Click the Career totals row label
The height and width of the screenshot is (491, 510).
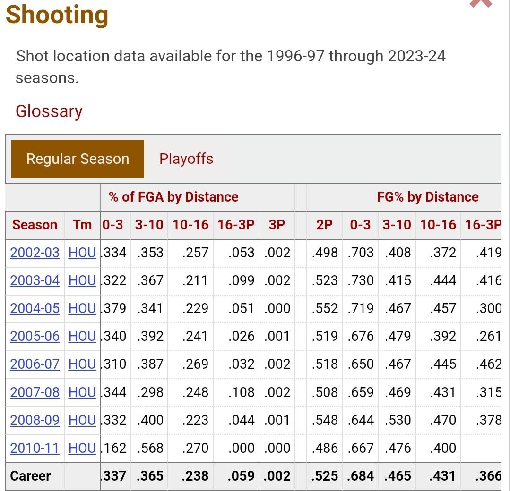[30, 476]
